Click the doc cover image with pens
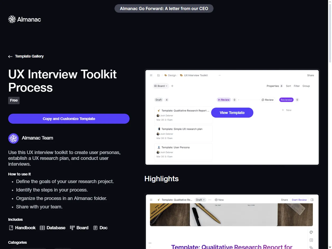The width and height of the screenshot is (332, 249). click(231, 215)
